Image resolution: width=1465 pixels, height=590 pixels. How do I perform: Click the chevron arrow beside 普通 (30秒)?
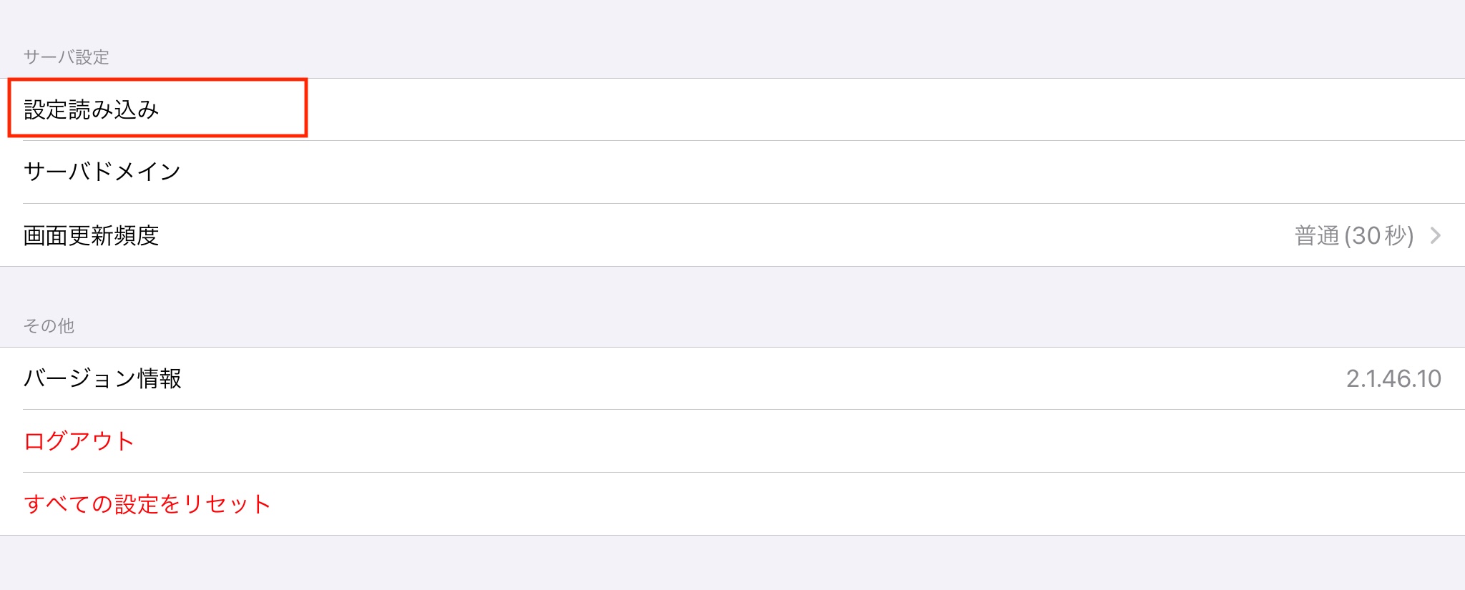(x=1435, y=235)
